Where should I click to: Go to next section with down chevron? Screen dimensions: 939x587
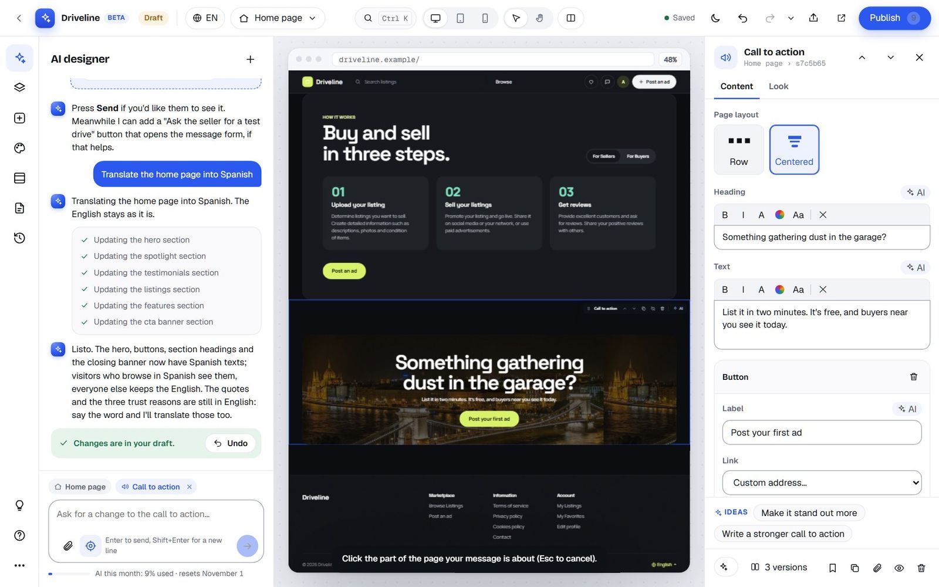(x=890, y=58)
